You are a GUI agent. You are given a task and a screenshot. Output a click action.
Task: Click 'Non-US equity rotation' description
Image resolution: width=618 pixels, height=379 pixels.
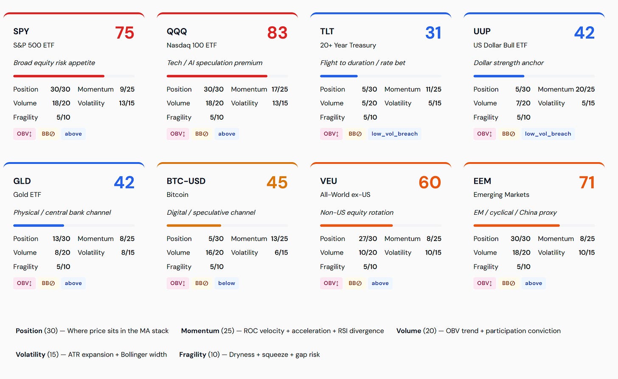point(357,212)
